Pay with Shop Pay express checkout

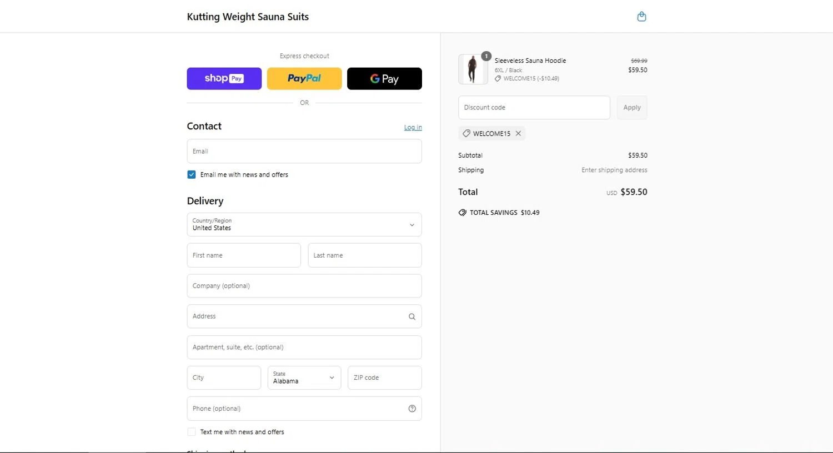(x=224, y=79)
